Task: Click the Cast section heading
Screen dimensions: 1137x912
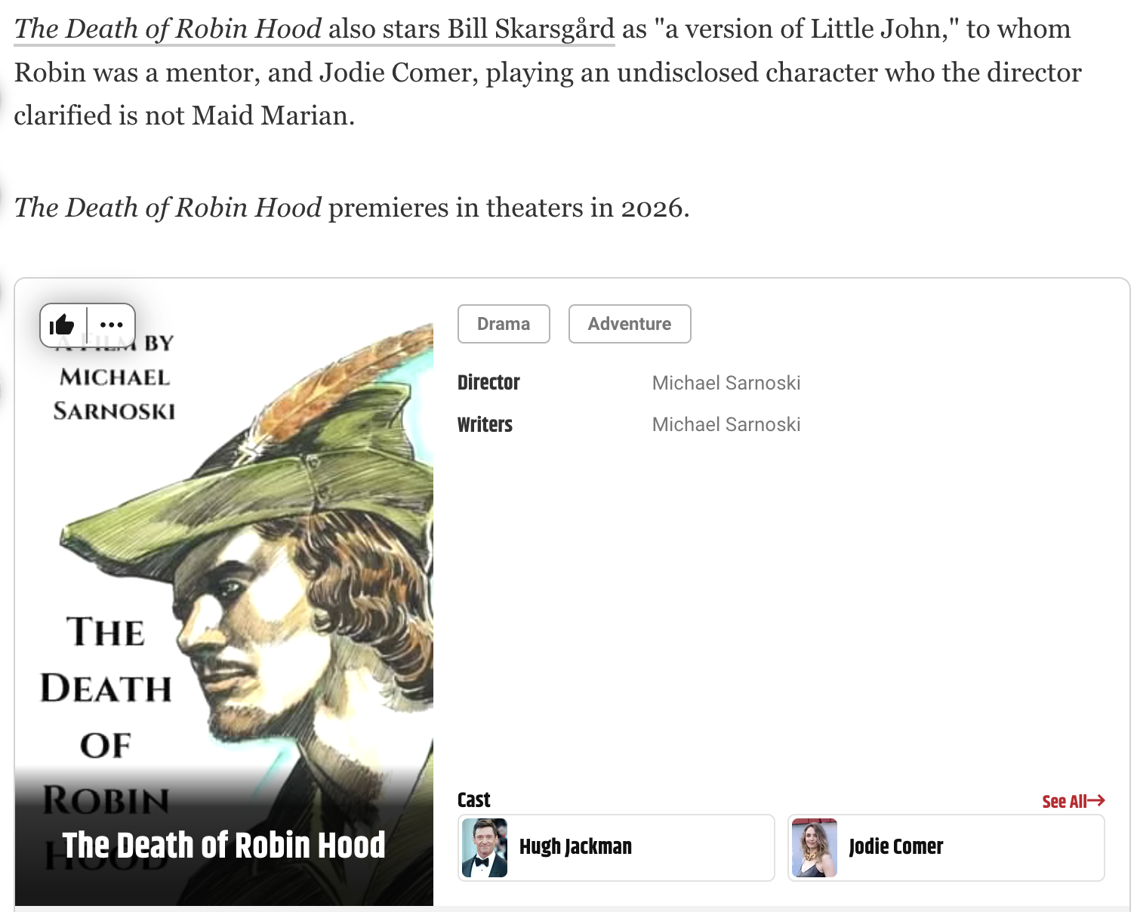Action: (x=473, y=800)
